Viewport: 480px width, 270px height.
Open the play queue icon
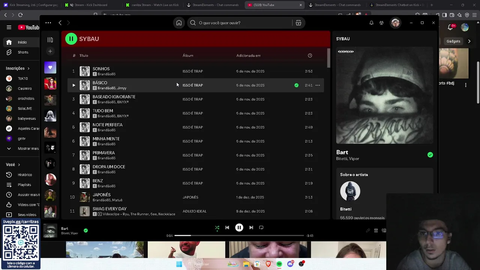point(376,231)
